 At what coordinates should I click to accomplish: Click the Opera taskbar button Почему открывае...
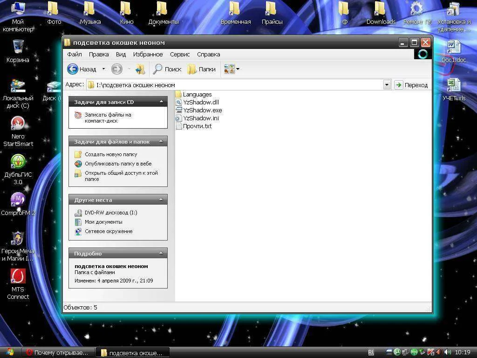(x=57, y=353)
